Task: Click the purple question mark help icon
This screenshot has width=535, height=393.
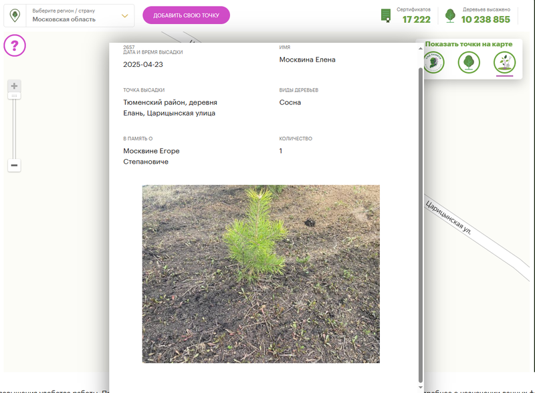Action: (15, 45)
